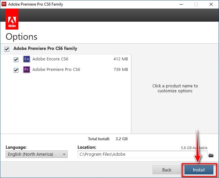Minimize the installer window

(181, 4)
